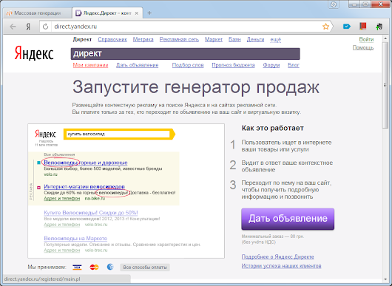Click the Visa payment icon
The width and height of the screenshot is (392, 286).
77,268
